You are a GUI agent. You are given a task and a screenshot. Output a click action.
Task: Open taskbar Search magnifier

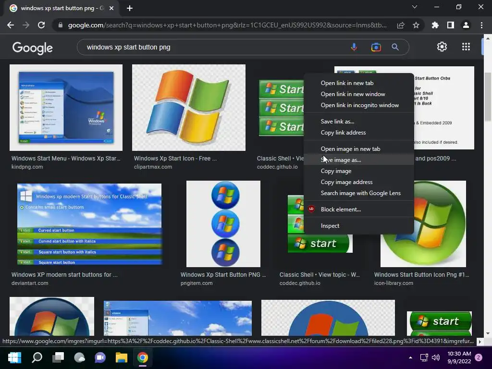point(37,357)
